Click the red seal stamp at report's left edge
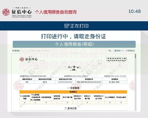 click(x=19, y=85)
